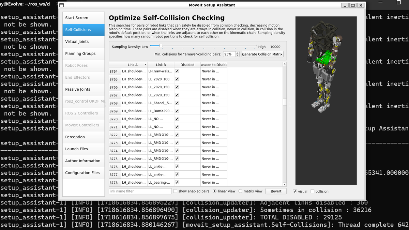Image resolution: width=409 pixels, height=230 pixels.
Task: Click Link B cell LL_bearing-...
Action: click(x=161, y=183)
